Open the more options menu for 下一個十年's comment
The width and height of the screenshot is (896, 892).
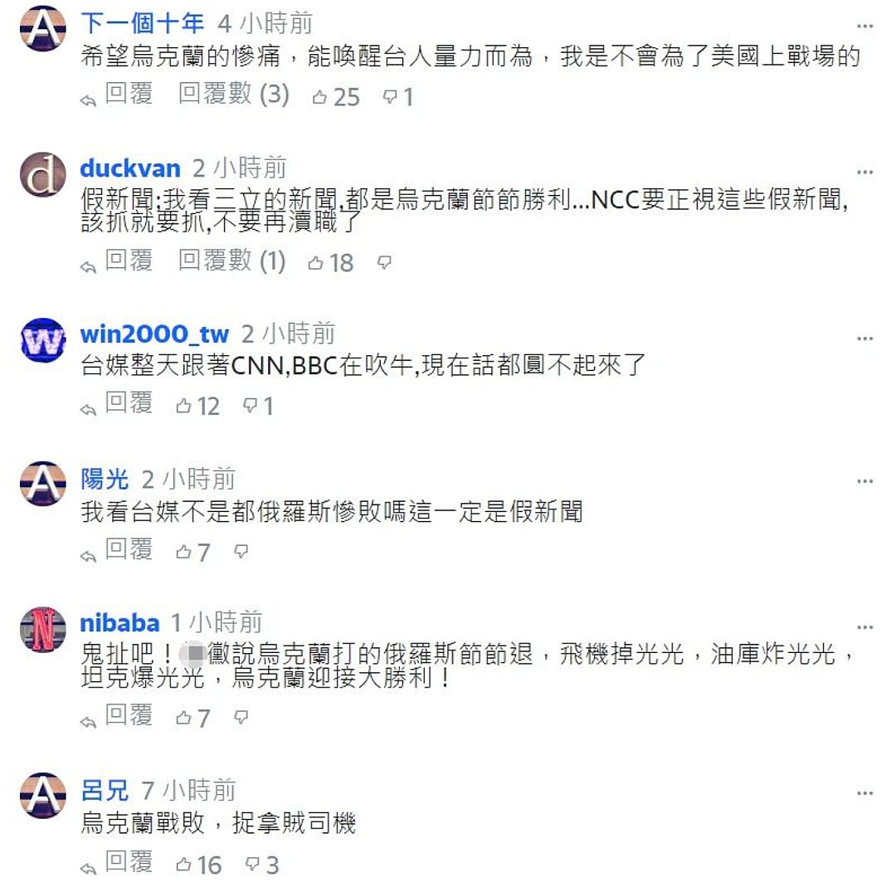(865, 27)
